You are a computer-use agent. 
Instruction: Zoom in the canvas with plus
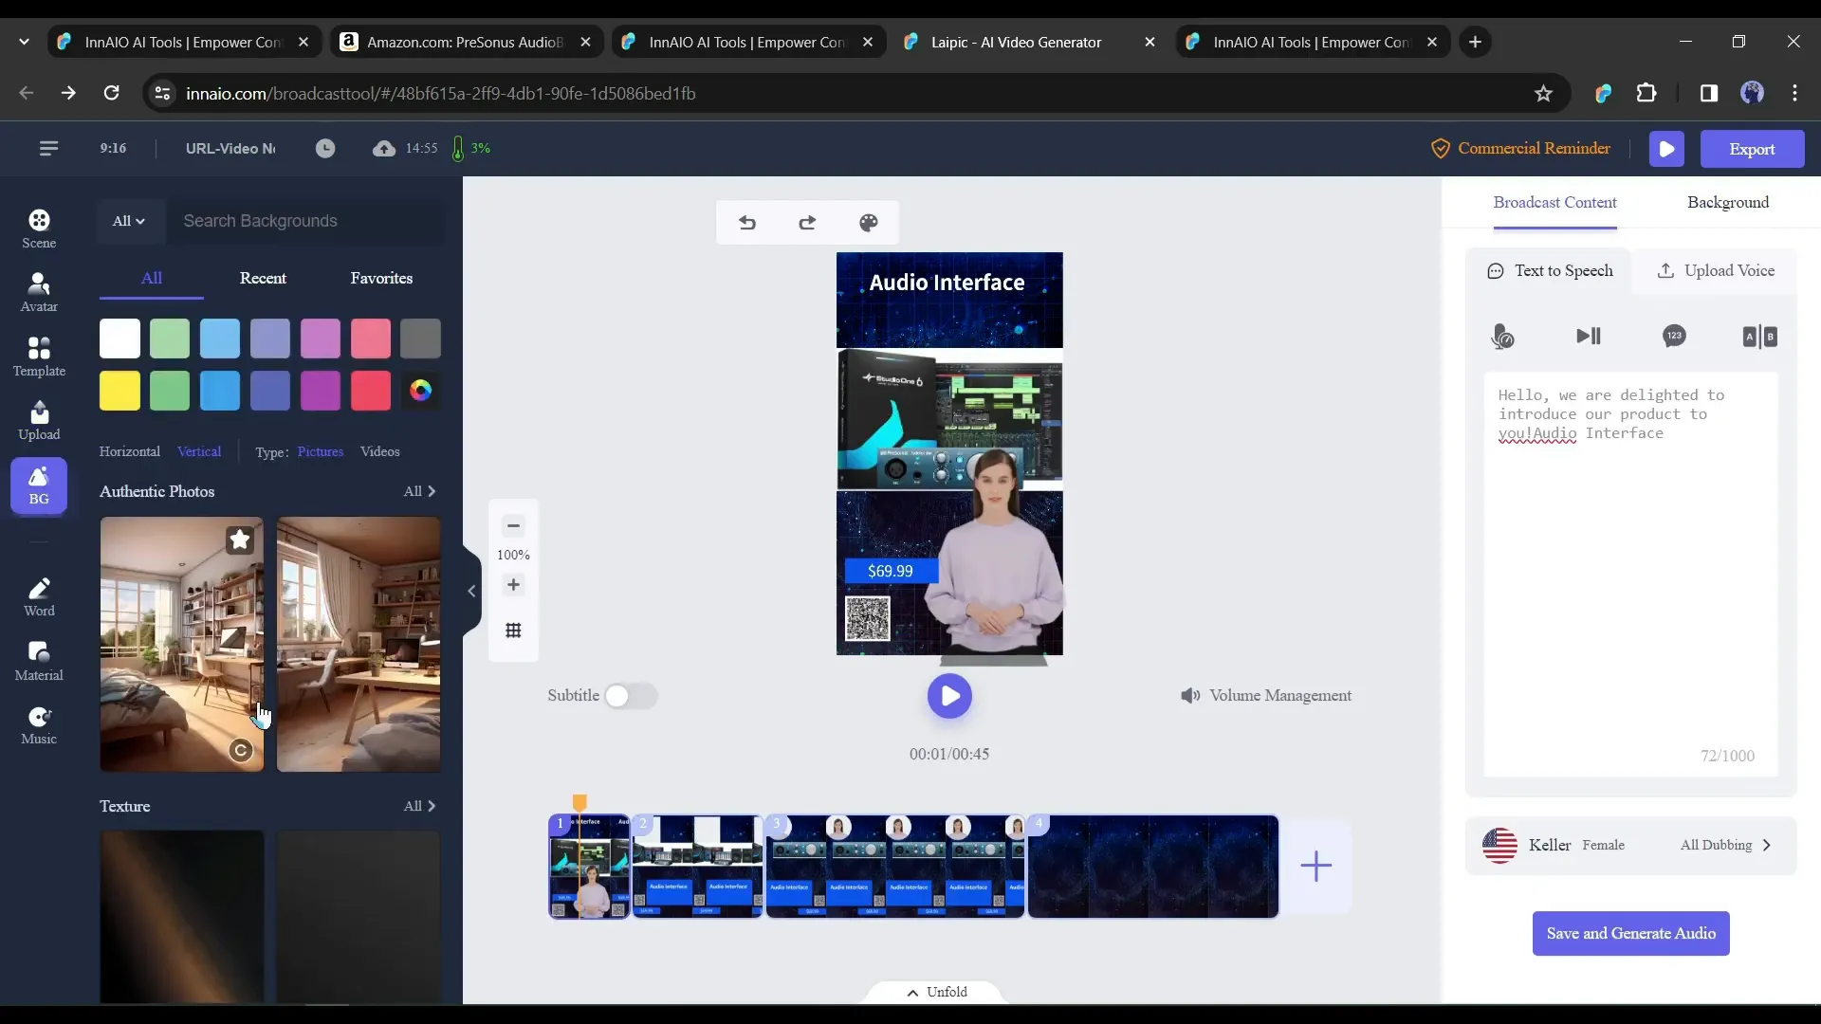(x=513, y=584)
